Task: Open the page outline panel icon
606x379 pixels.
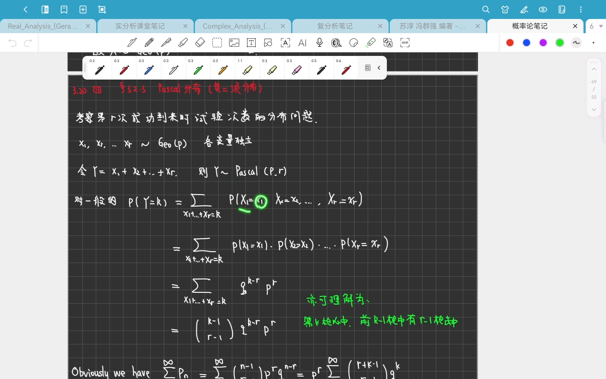Action: [45, 9]
